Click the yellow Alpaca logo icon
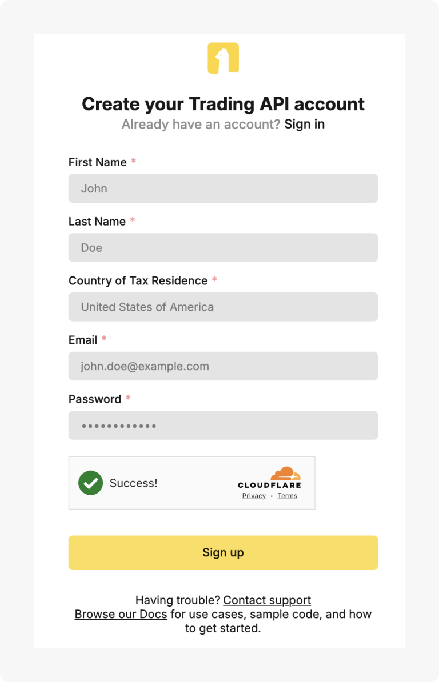This screenshot has height=682, width=439. pos(223,58)
